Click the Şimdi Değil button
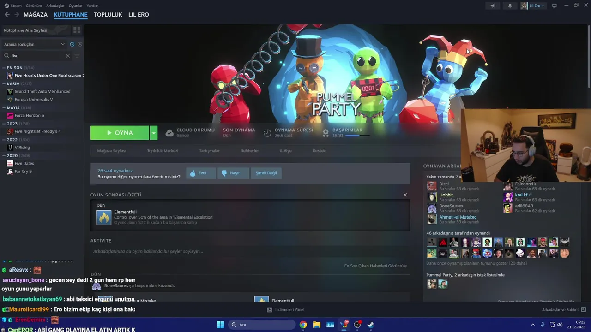Screen dimensions: 591x332 click(266, 173)
